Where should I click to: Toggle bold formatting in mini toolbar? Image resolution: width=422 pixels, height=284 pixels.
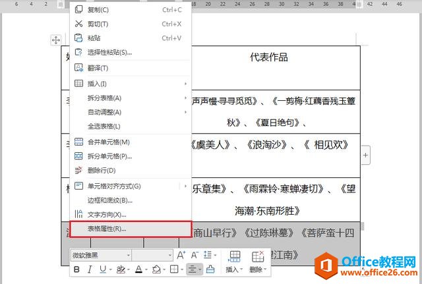[76, 270]
